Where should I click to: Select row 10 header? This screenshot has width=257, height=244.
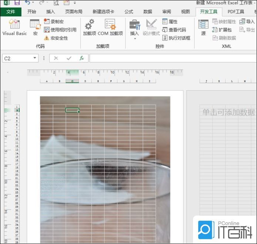(17, 139)
